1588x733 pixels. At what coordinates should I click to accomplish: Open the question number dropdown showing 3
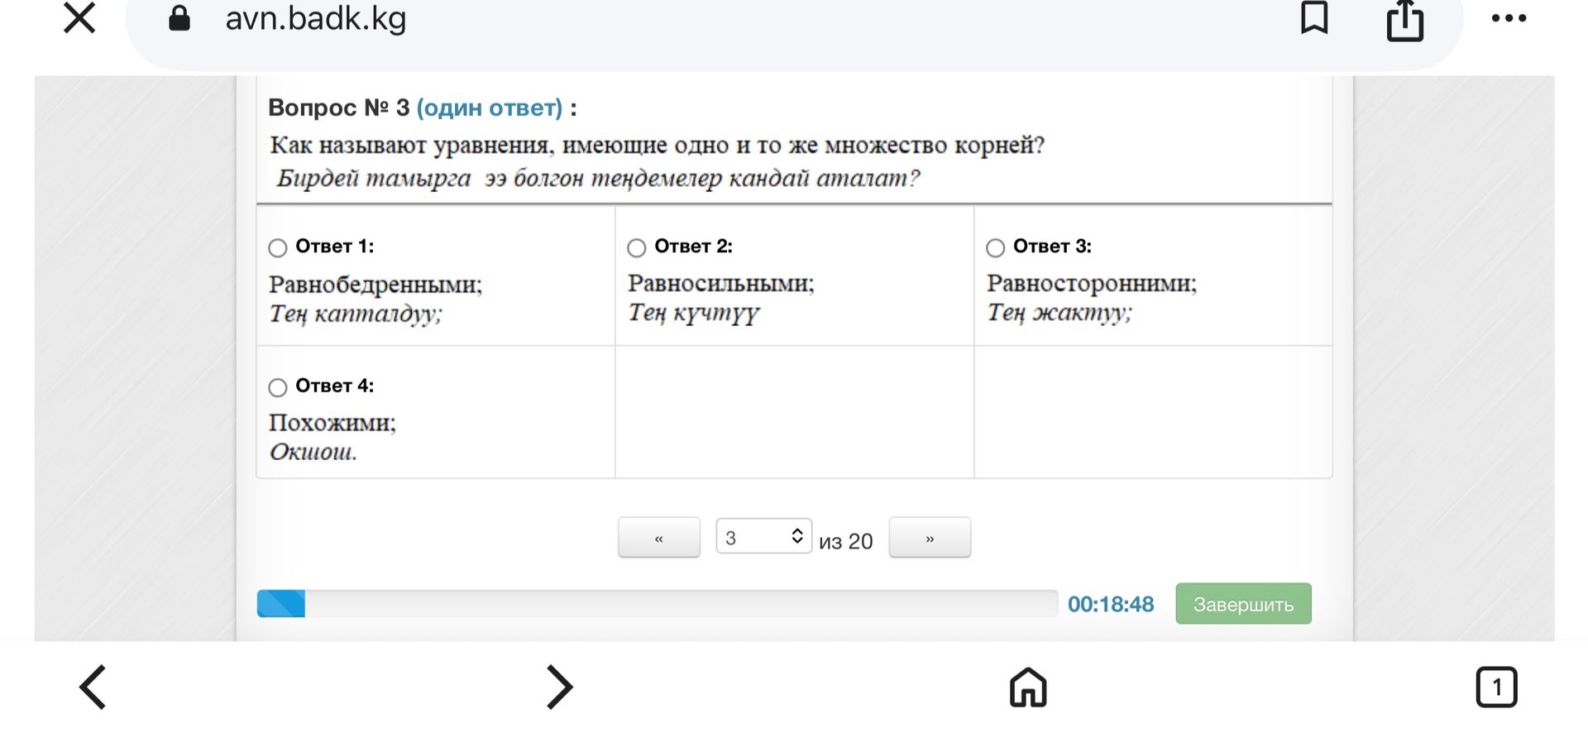click(763, 536)
